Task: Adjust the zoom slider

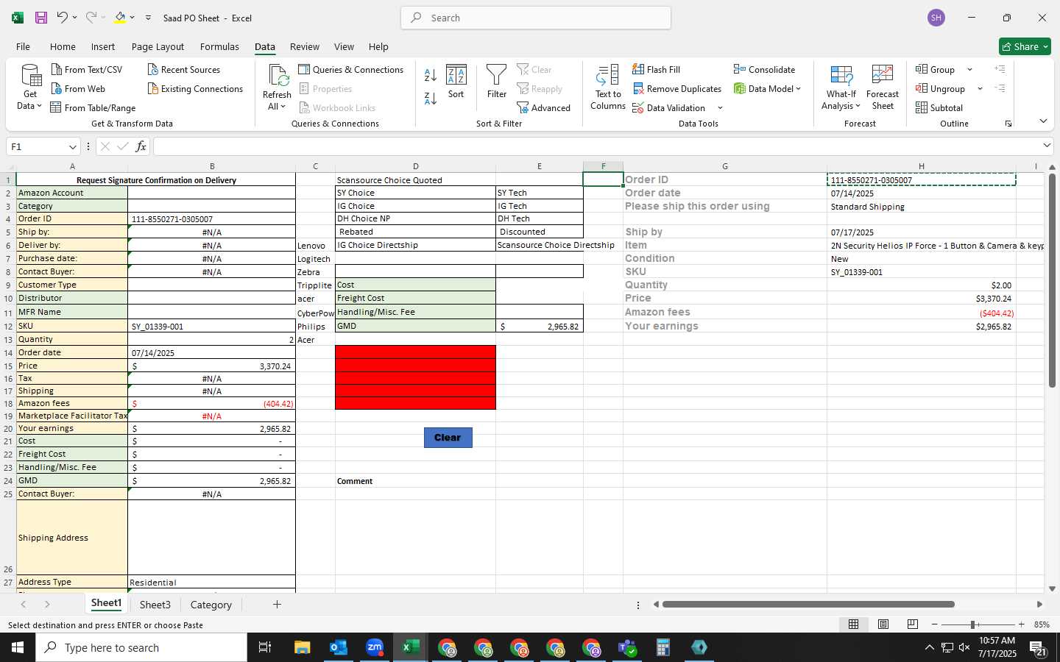Action: [x=973, y=624]
